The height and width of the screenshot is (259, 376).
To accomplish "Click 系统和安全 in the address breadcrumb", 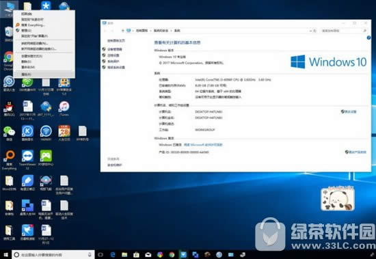I will [161, 31].
